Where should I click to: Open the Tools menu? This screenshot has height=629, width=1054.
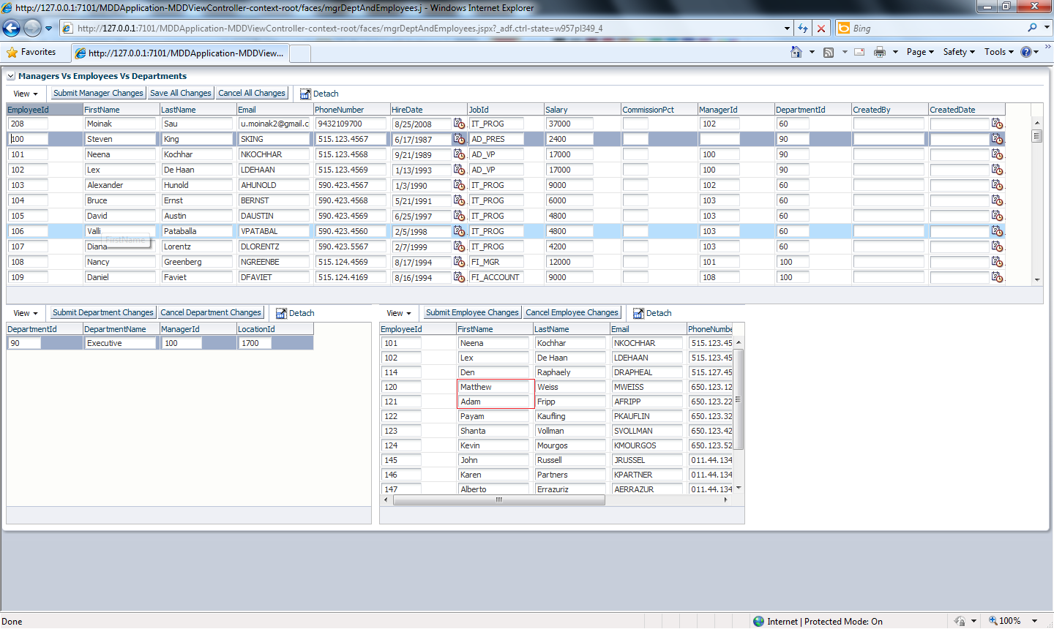(999, 52)
